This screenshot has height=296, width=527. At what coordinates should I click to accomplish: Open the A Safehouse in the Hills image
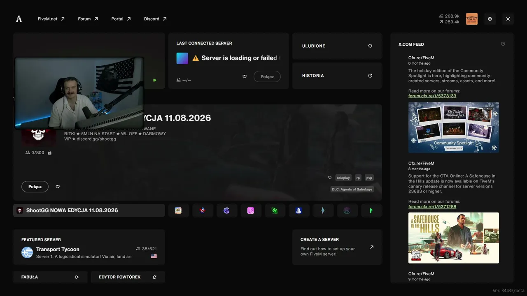pyautogui.click(x=454, y=238)
